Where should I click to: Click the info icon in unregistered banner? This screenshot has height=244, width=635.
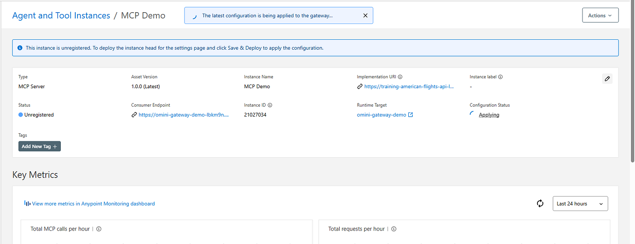click(20, 48)
